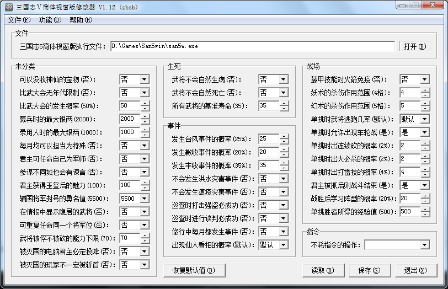Image resolution: width=448 pixels, height=289 pixels.
Task: Decrease the 妖术的杀伤作用范围 value with down arrow
Action: coord(425,95)
